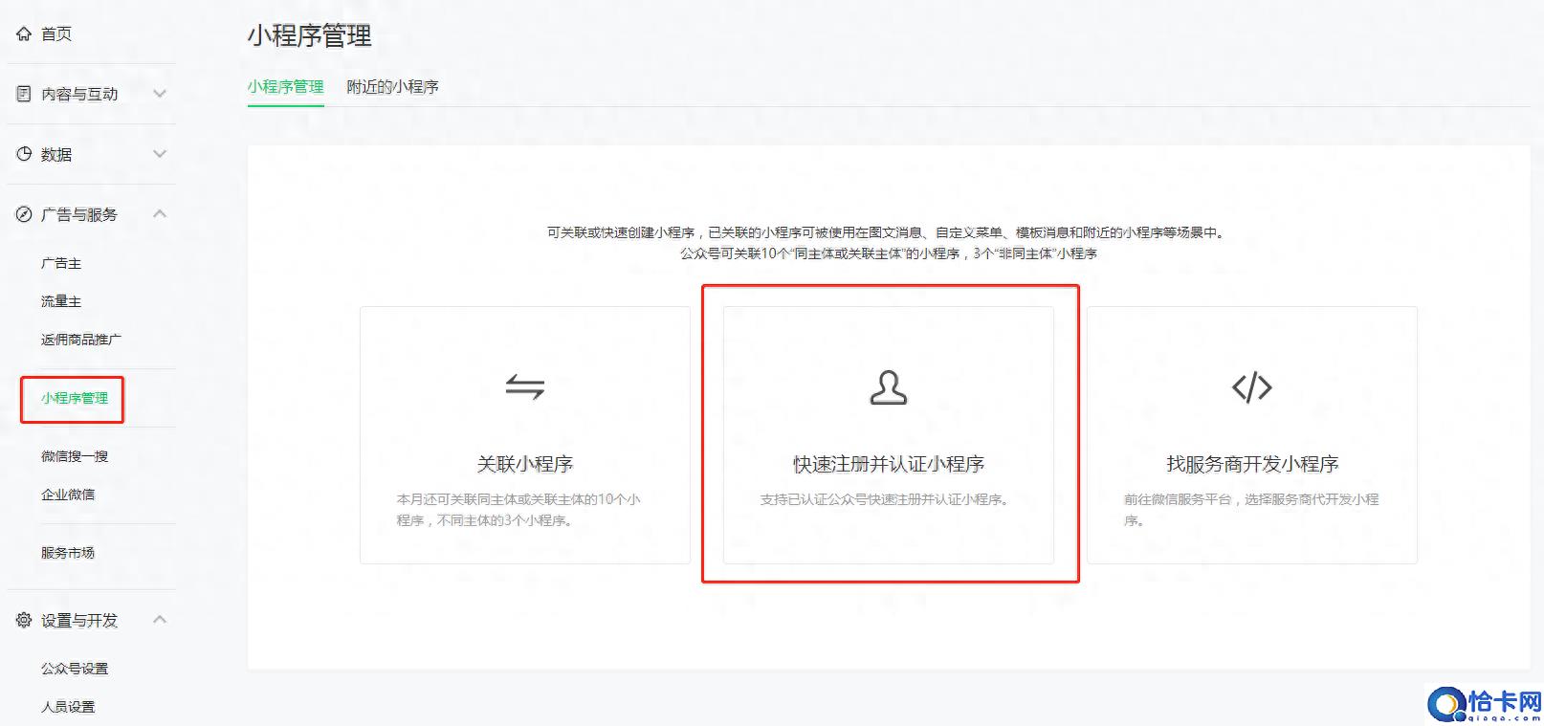This screenshot has width=1544, height=726.
Task: Click the intro line starting 可关联或快速创建小程序
Action: (x=888, y=232)
